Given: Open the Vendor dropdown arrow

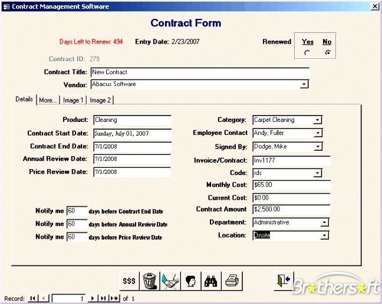Looking at the screenshot, I should (304, 84).
